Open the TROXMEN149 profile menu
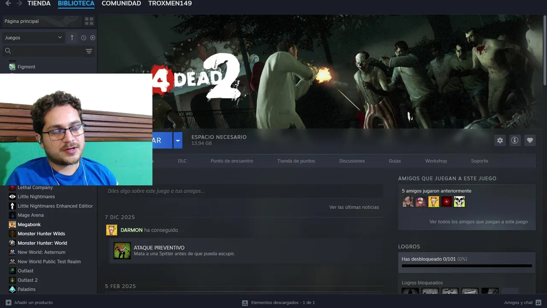The image size is (547, 308). click(x=170, y=3)
